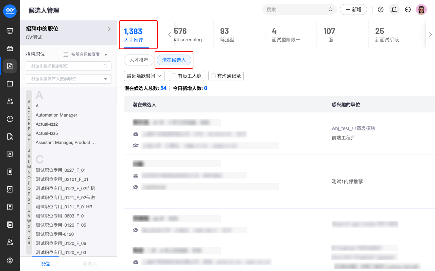The image size is (435, 271).
Task: Check the 有沟通记录 checkbox
Action: coord(213,76)
